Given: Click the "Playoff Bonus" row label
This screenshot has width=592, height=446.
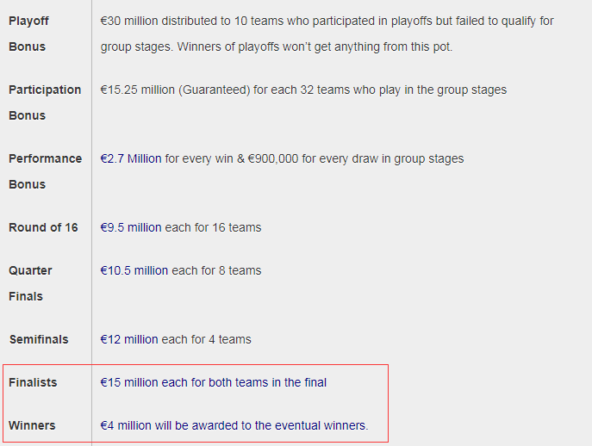Looking at the screenshot, I should pyautogui.click(x=28, y=34).
